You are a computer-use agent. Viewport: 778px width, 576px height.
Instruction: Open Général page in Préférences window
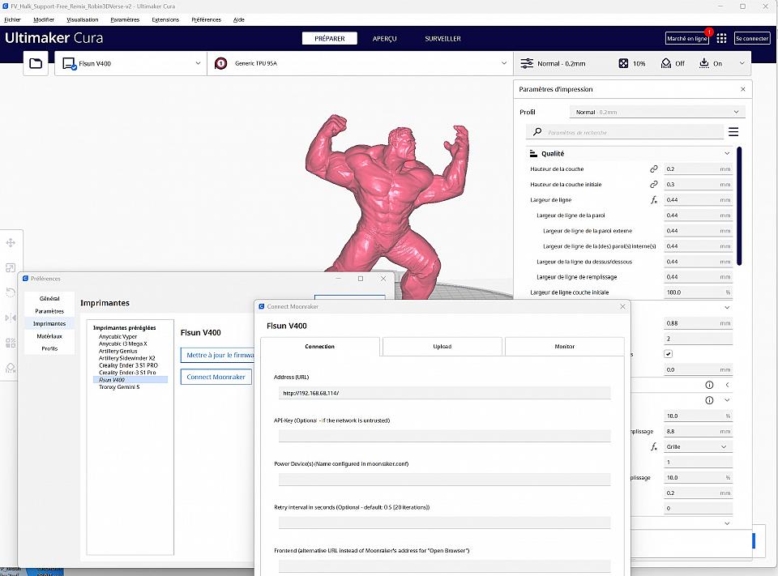(x=49, y=299)
